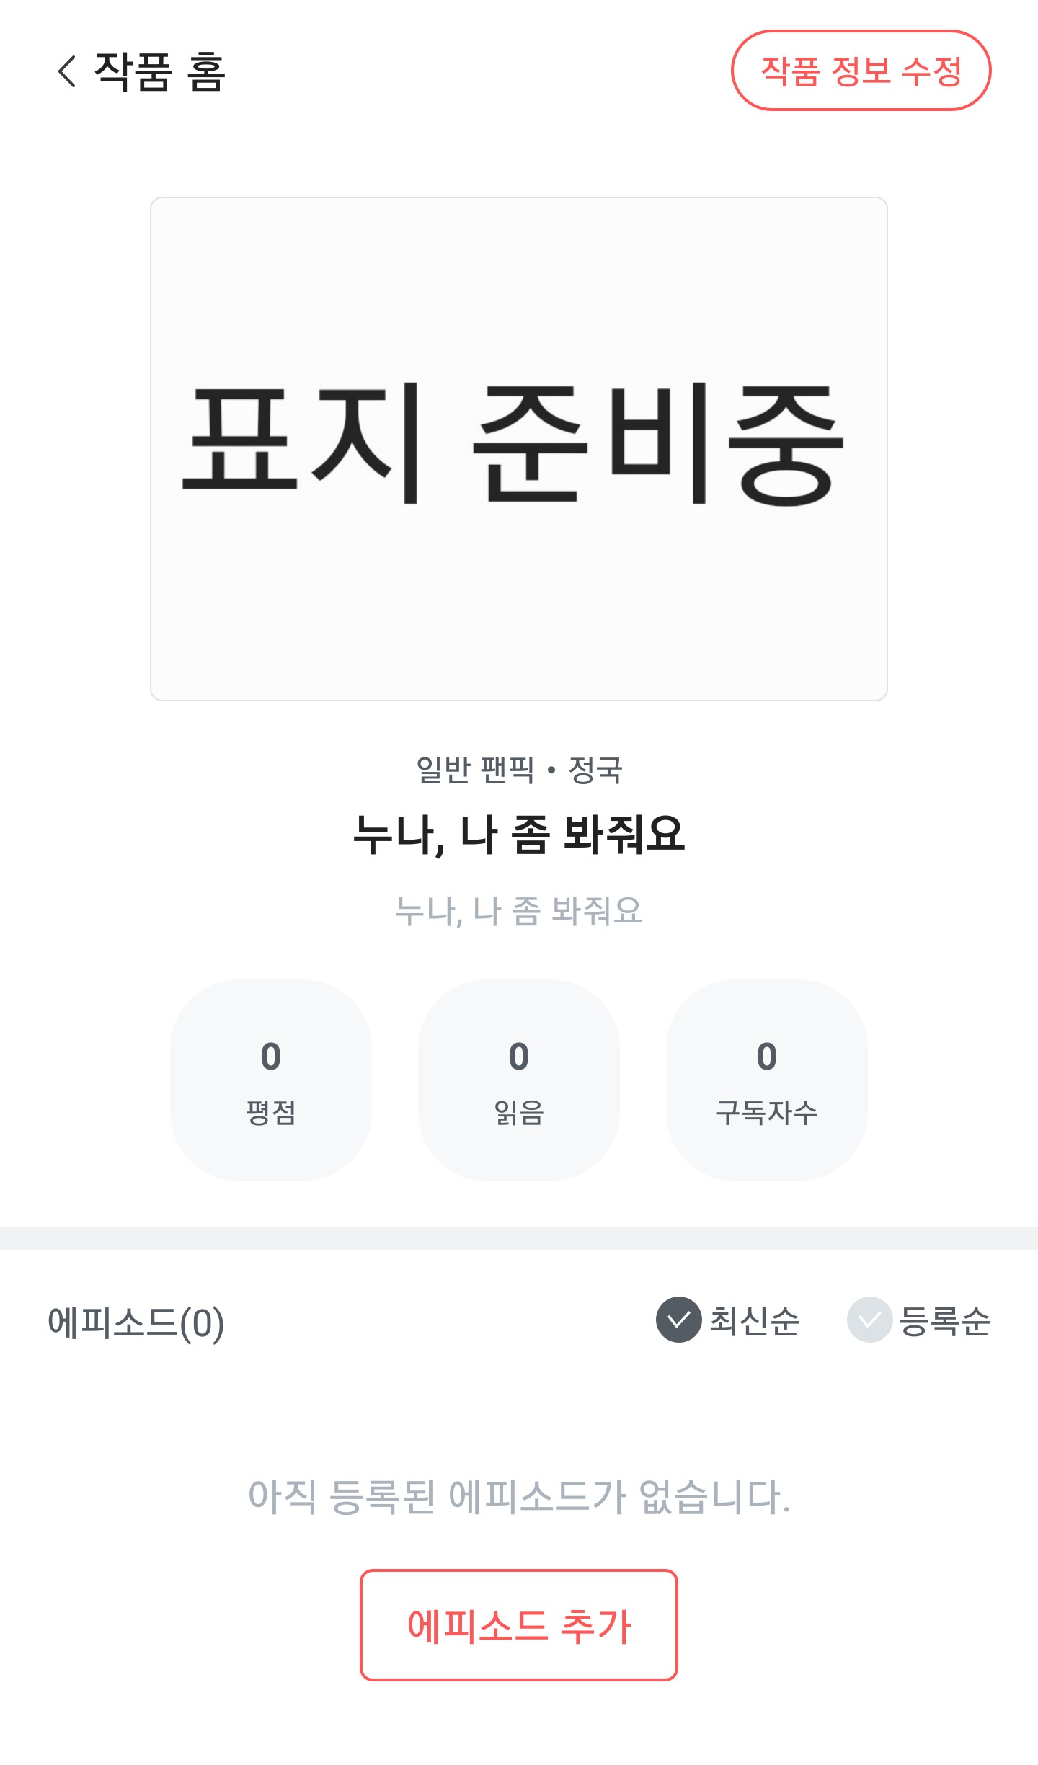Image resolution: width=1038 pixels, height=1765 pixels.
Task: Click the gray subtitle description text
Action: pos(518,911)
